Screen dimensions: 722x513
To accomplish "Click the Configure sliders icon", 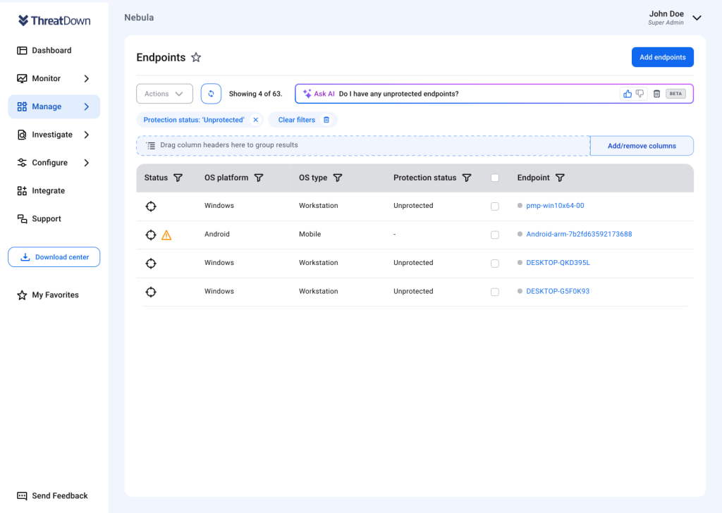I will (22, 163).
